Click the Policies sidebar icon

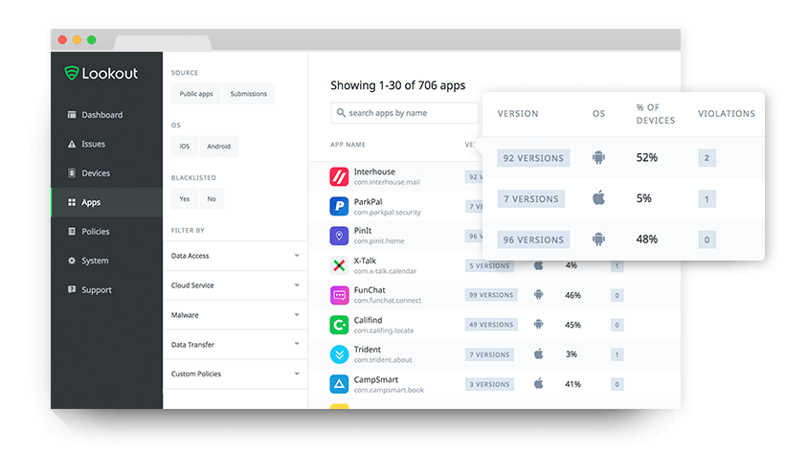72,232
